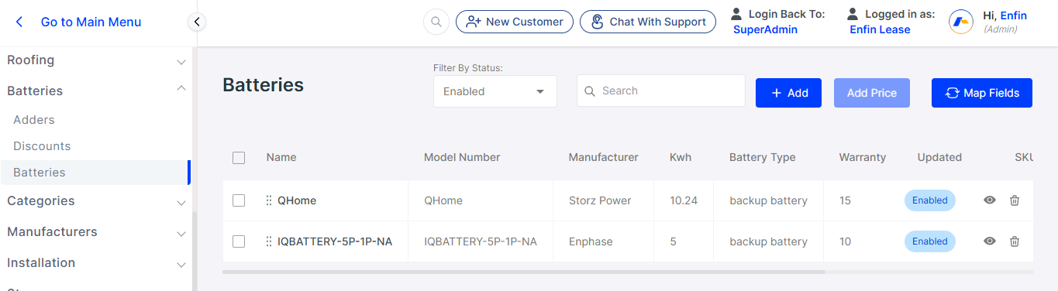Check the QHome row checkbox

pyautogui.click(x=239, y=200)
